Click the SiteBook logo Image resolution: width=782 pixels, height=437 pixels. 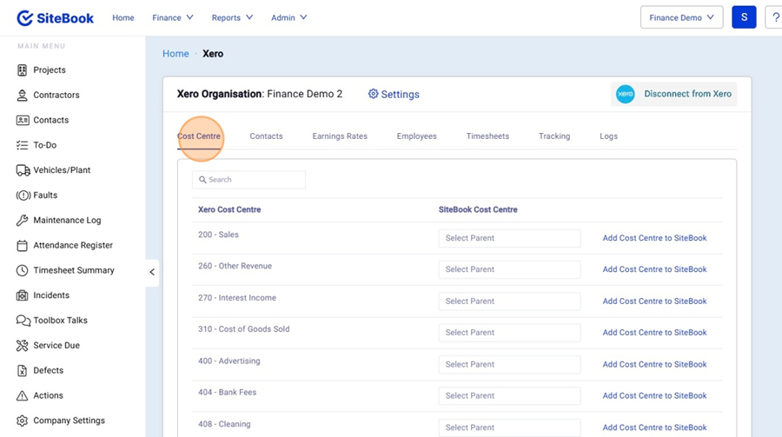coord(57,18)
